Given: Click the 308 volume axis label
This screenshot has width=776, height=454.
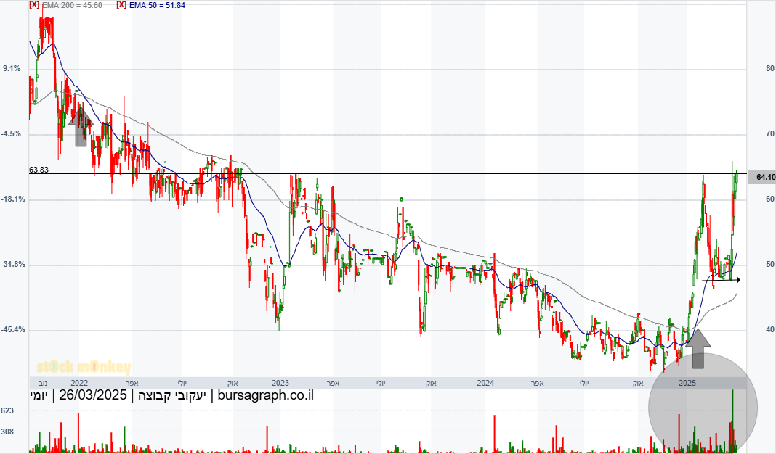Looking at the screenshot, I should pos(7,432).
